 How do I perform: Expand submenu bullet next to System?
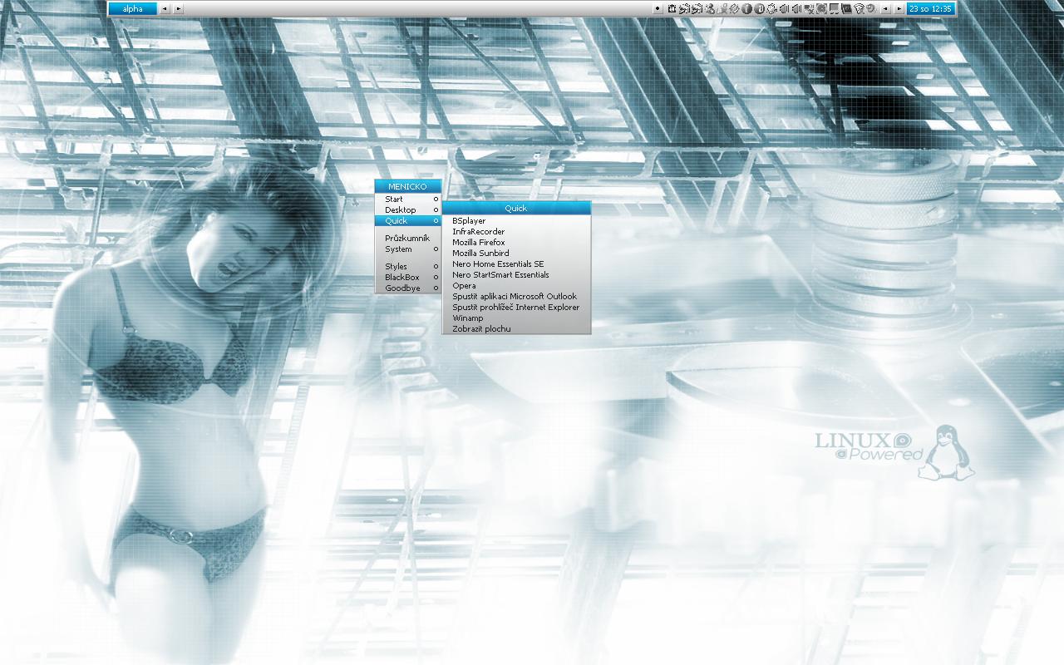[436, 249]
